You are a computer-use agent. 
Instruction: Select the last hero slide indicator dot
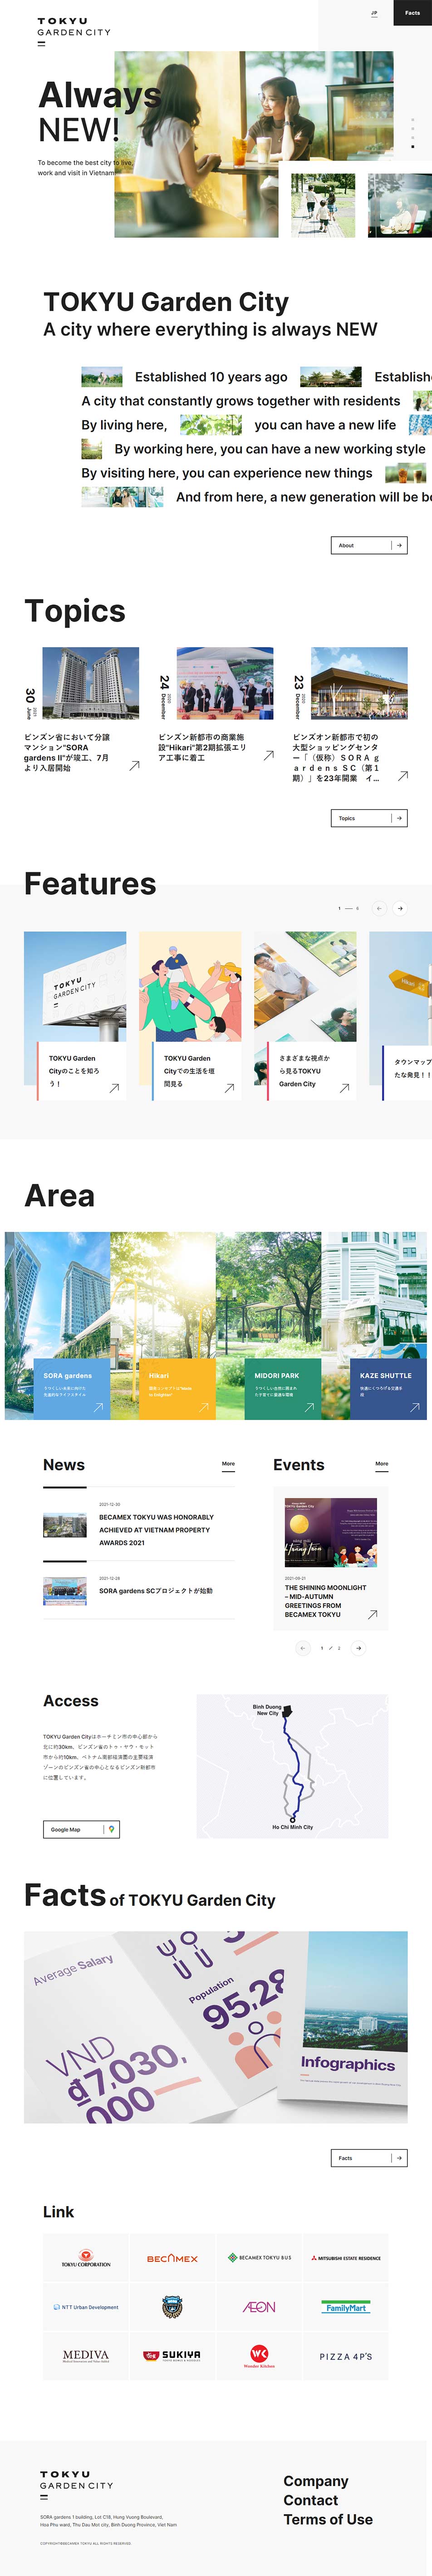click(x=412, y=147)
